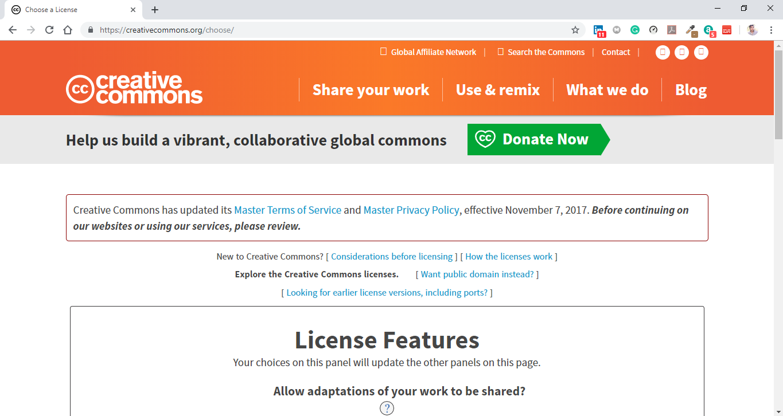
Task: Open the Use & remix menu
Action: (x=498, y=90)
